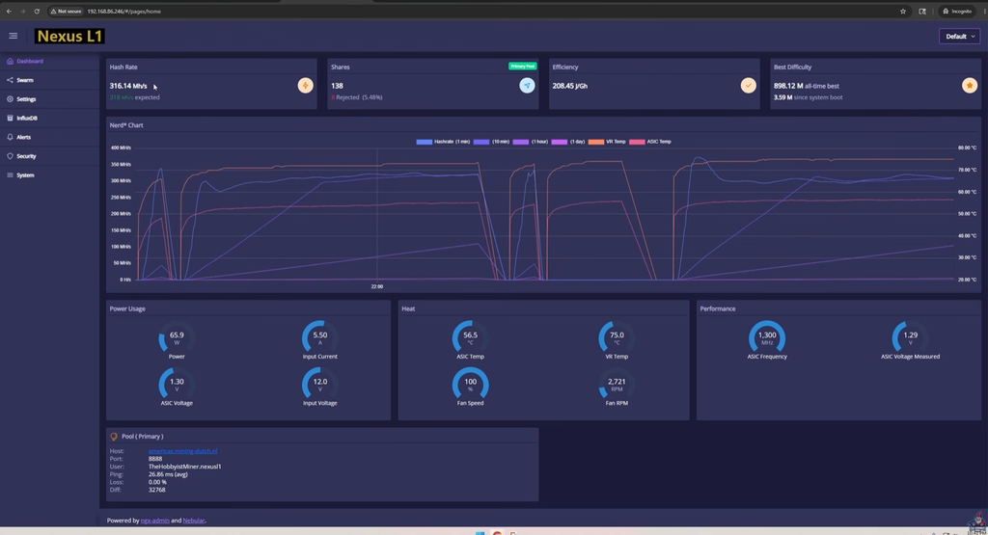Click the 316.14 Mh/s hash rate value
The image size is (988, 535).
click(x=128, y=86)
